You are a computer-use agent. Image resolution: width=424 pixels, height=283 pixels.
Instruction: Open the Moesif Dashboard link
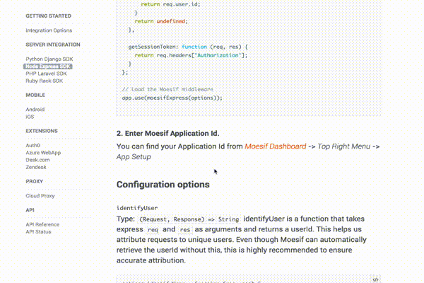pos(276,146)
